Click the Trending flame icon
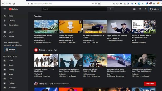Image resolution: width=162 pixels, height=91 pixels. pos(5,20)
